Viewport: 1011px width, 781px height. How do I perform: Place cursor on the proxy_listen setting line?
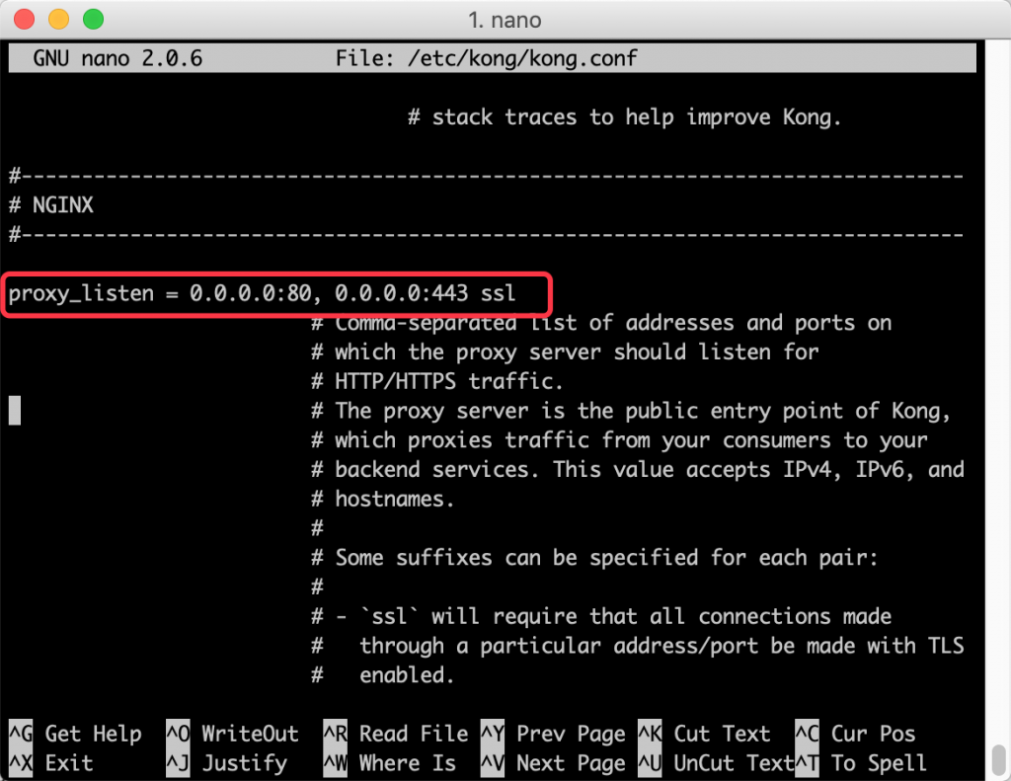click(262, 293)
